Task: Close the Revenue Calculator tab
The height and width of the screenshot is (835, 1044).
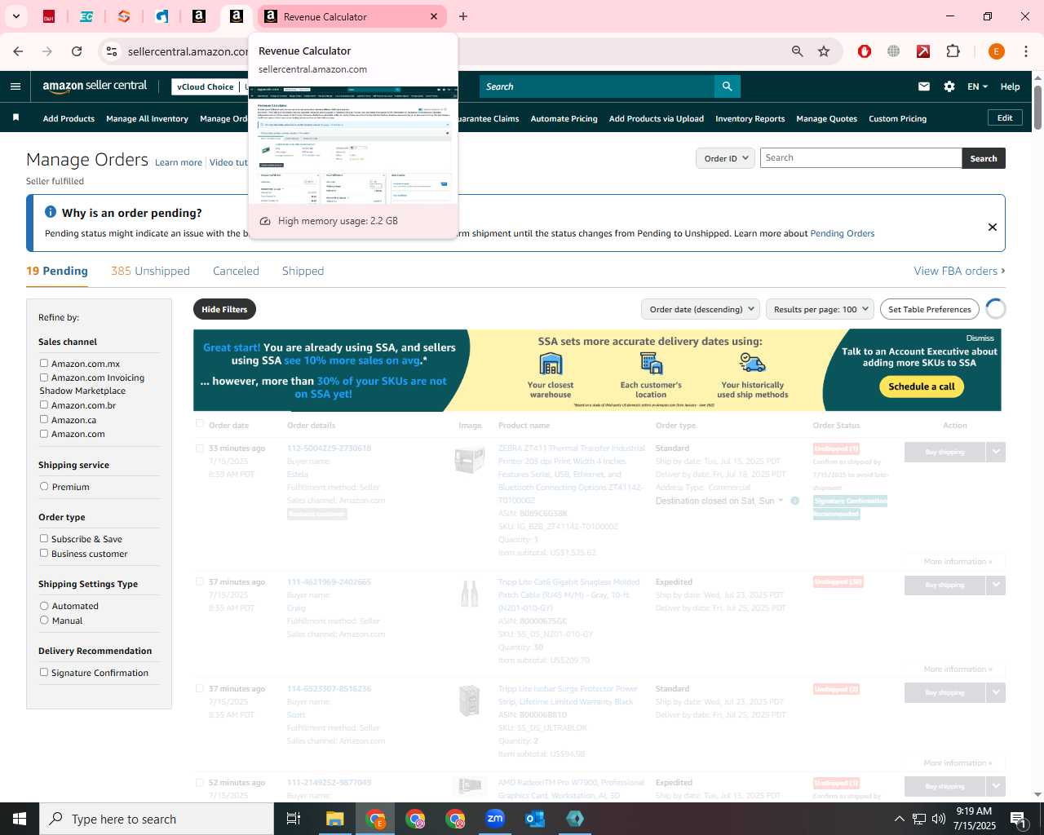Action: click(x=434, y=16)
